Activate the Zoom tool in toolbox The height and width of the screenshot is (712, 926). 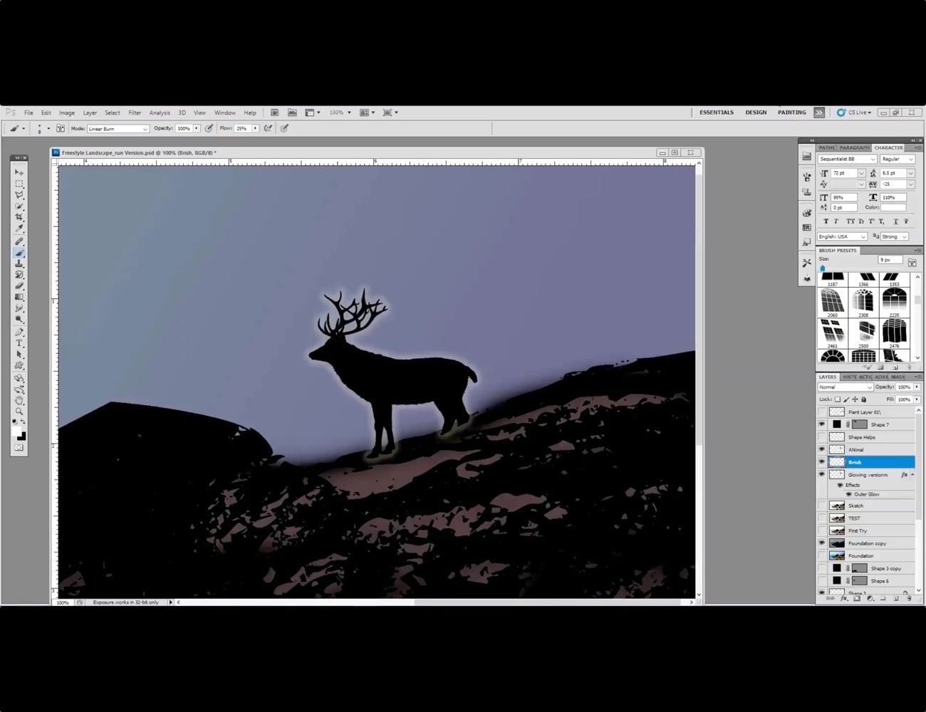(19, 412)
